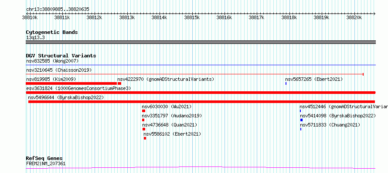Click the 38810k ruler position
This screenshot has width=388, height=173.
click(x=30, y=17)
